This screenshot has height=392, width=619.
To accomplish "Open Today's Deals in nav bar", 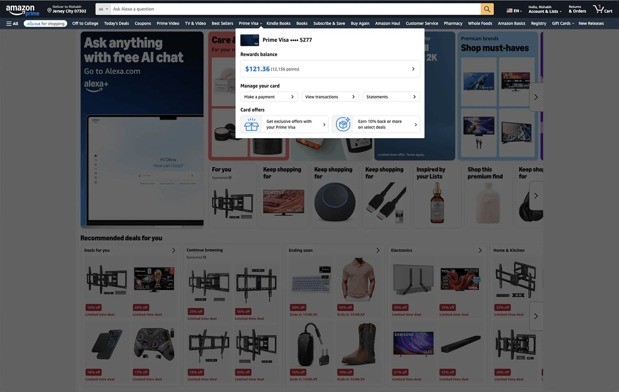I will 116,24.
